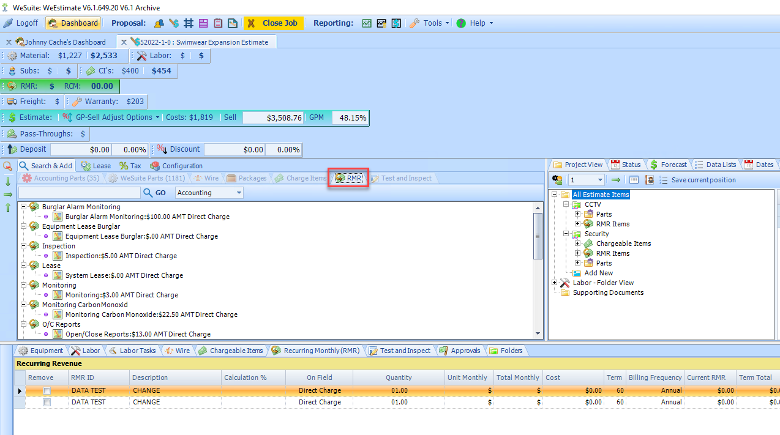The height and width of the screenshot is (435, 780).
Task: Select Open/Close Reports:$13.00 item
Action: tap(138, 334)
